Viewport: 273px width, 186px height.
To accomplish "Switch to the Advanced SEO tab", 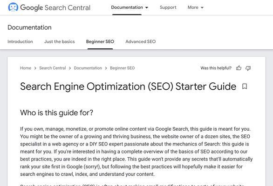I will coord(141,41).
